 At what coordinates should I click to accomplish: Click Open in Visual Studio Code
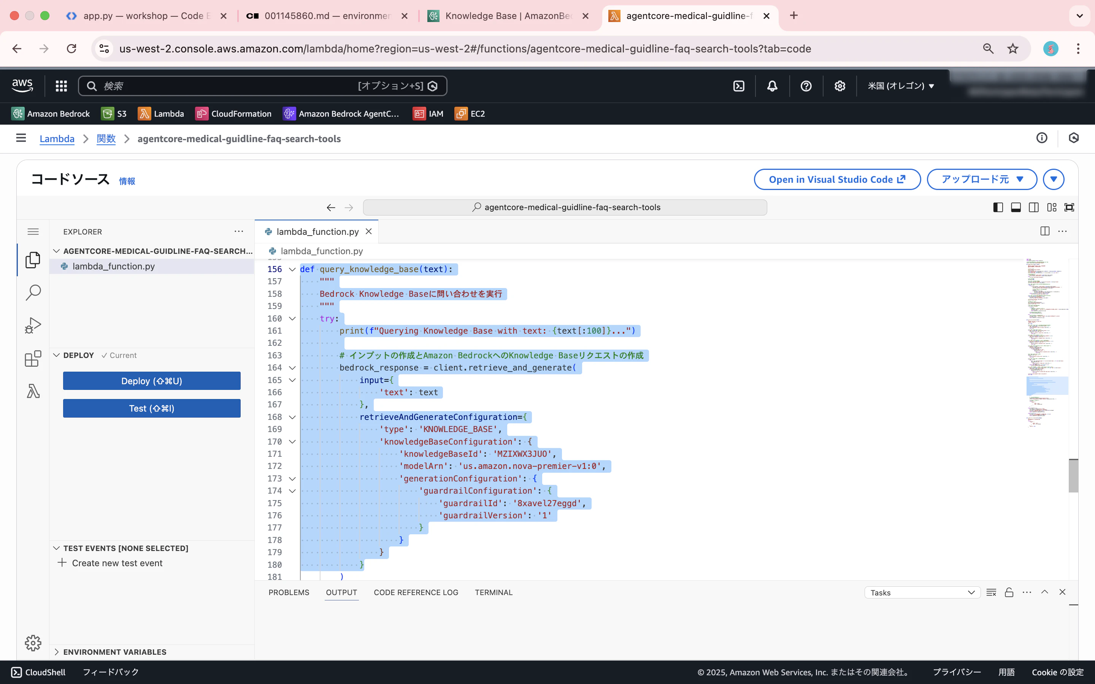coord(837,180)
